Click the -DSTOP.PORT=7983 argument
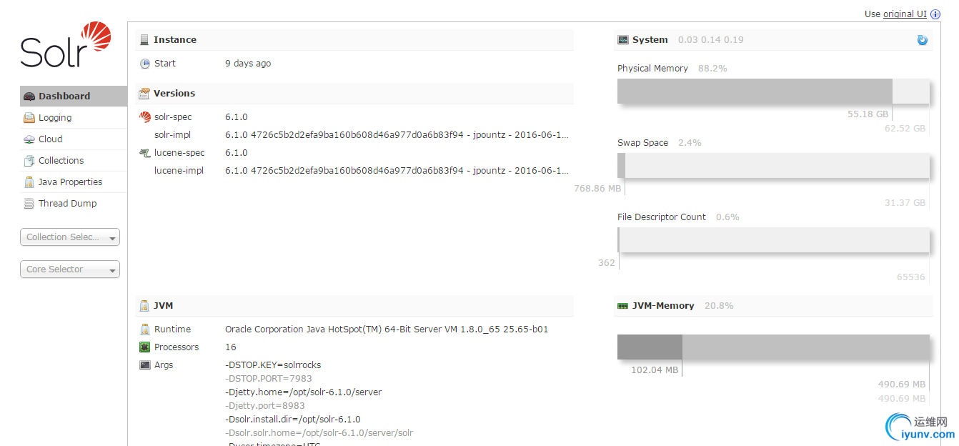Image resolution: width=959 pixels, height=446 pixels. tap(269, 379)
